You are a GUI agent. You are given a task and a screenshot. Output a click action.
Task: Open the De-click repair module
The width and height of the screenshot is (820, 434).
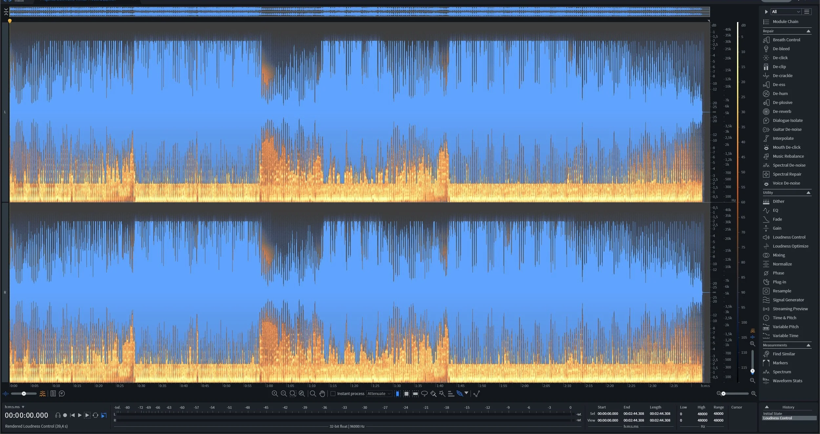[x=780, y=58]
